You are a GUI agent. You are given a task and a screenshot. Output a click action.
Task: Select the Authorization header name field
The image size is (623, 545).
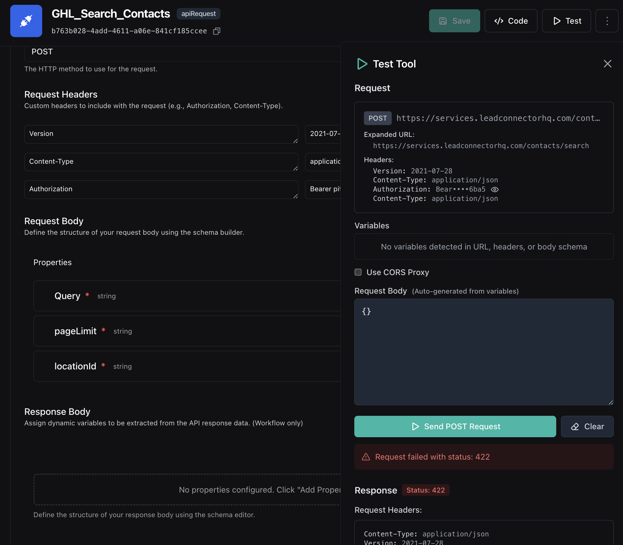coord(161,189)
